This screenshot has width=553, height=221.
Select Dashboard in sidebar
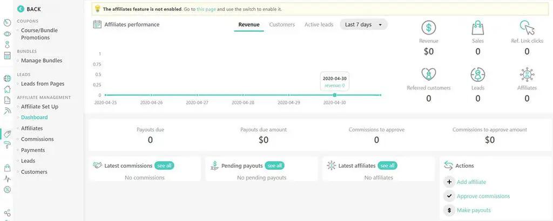(34, 117)
